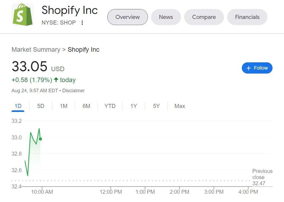Open the Overview tab
The width and height of the screenshot is (284, 202).
coord(127,17)
